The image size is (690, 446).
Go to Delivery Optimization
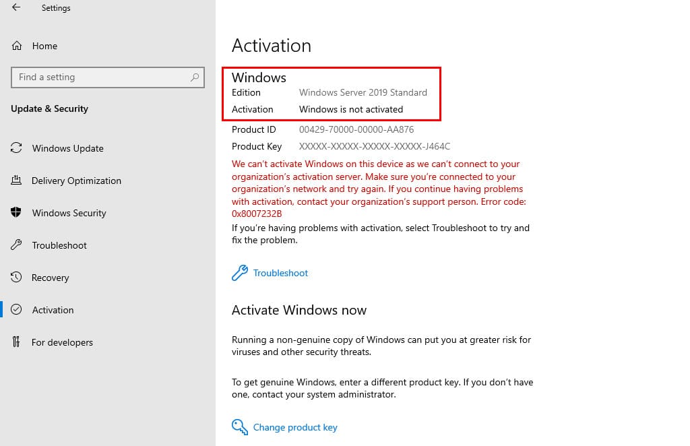tap(76, 181)
